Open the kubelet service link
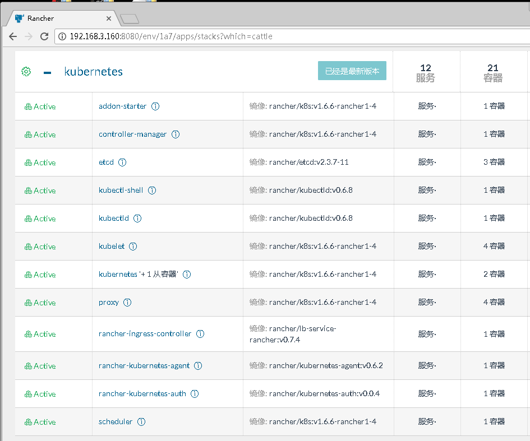The height and width of the screenshot is (441, 530). pos(112,246)
